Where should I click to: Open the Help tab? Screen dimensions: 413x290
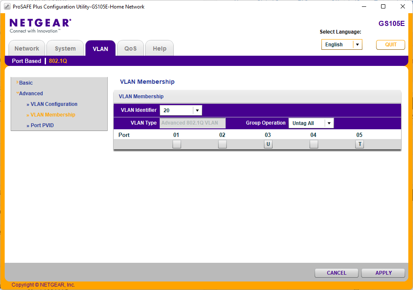click(x=159, y=48)
